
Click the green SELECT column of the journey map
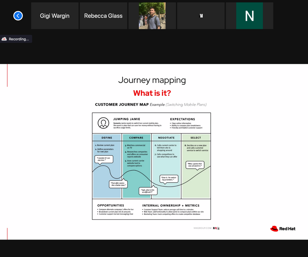(x=196, y=168)
